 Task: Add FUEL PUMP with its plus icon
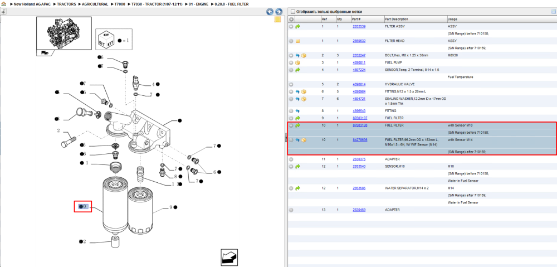pyautogui.click(x=291, y=62)
